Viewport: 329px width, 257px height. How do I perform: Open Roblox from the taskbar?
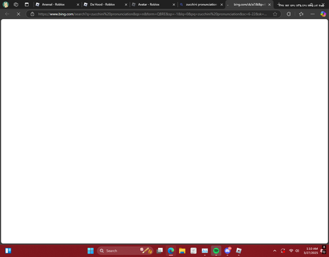[x=239, y=250]
